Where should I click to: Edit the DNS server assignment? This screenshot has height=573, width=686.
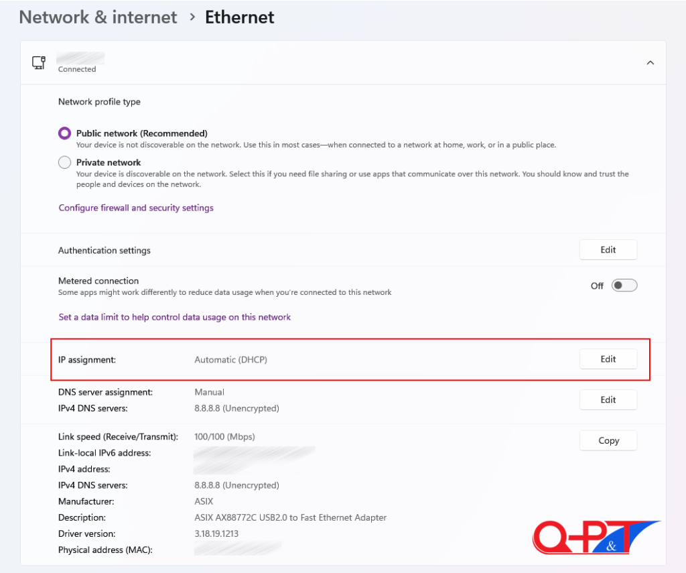pyautogui.click(x=608, y=400)
